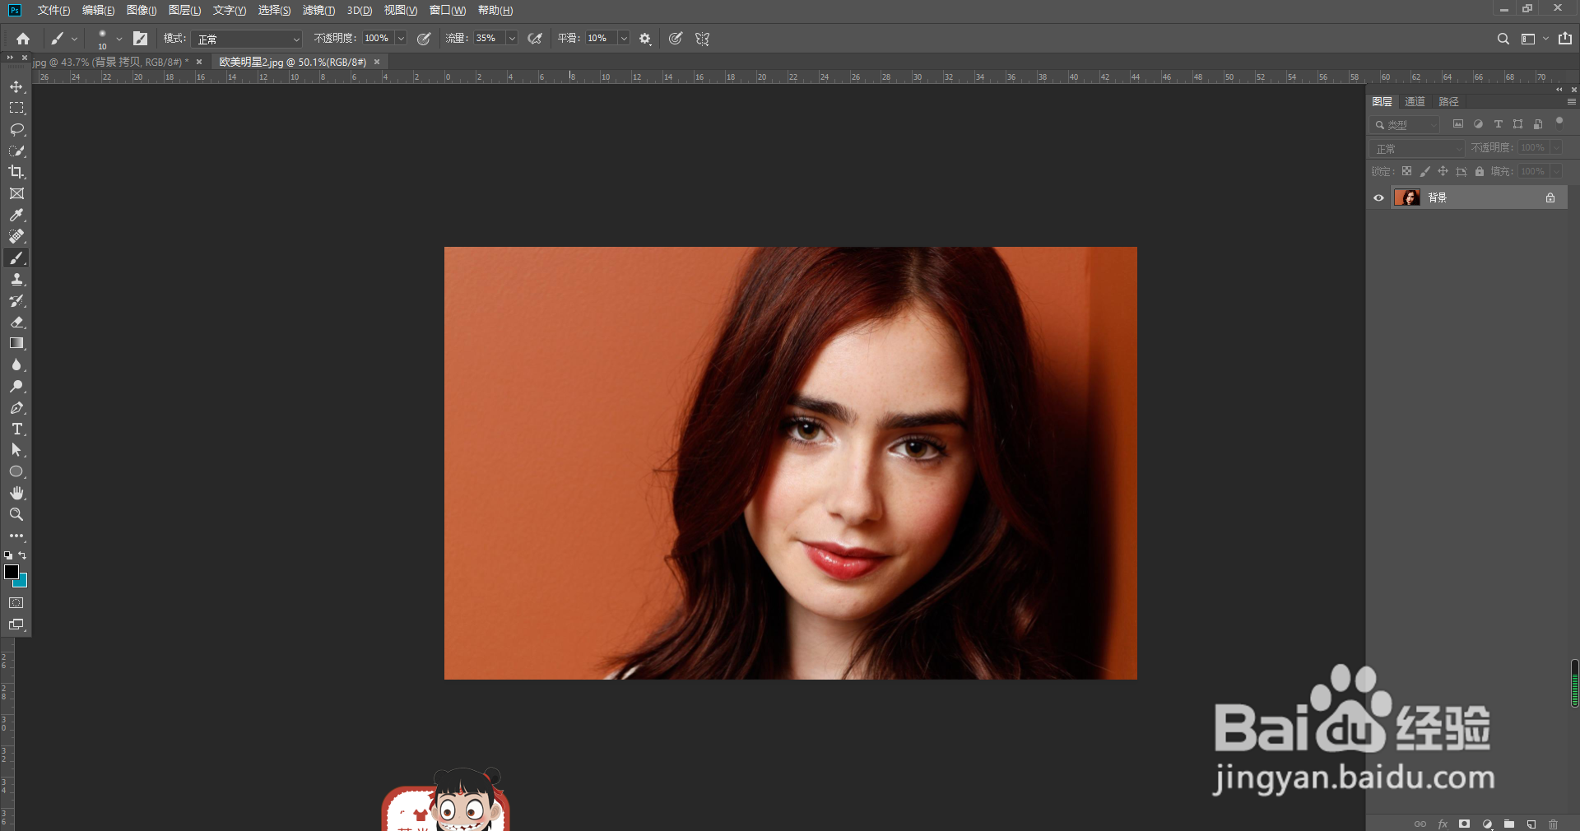This screenshot has width=1580, height=831.
Task: Select the Ellipse shape tool
Action: click(x=16, y=471)
